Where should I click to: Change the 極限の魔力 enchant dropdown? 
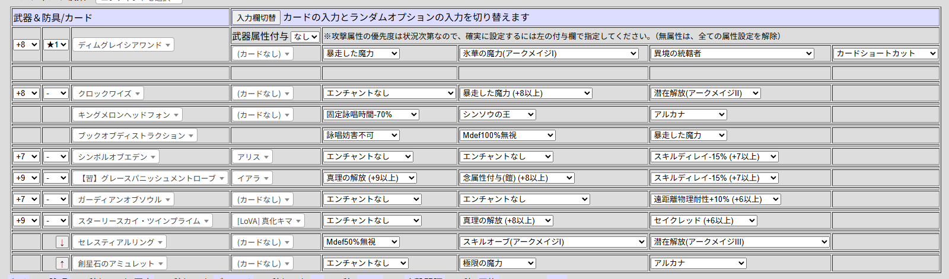tap(498, 263)
